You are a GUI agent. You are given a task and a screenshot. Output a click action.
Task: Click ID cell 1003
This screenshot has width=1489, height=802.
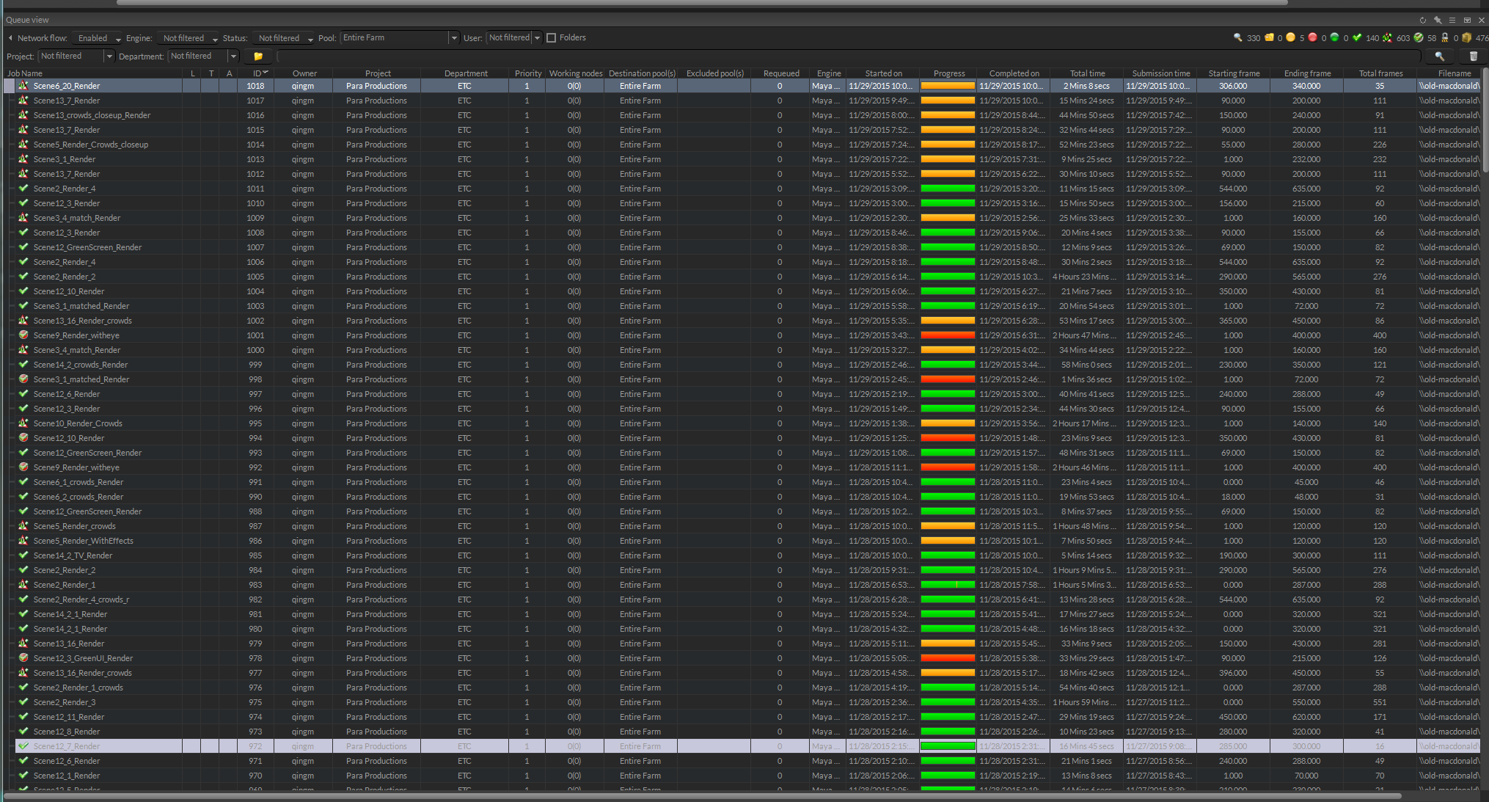point(255,306)
